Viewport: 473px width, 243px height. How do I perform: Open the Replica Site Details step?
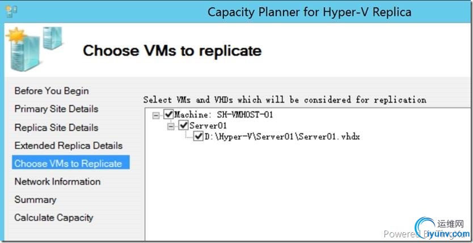click(x=56, y=127)
